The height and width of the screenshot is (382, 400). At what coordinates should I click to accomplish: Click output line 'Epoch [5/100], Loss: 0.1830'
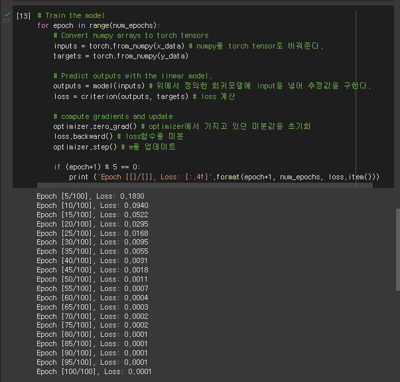90,196
